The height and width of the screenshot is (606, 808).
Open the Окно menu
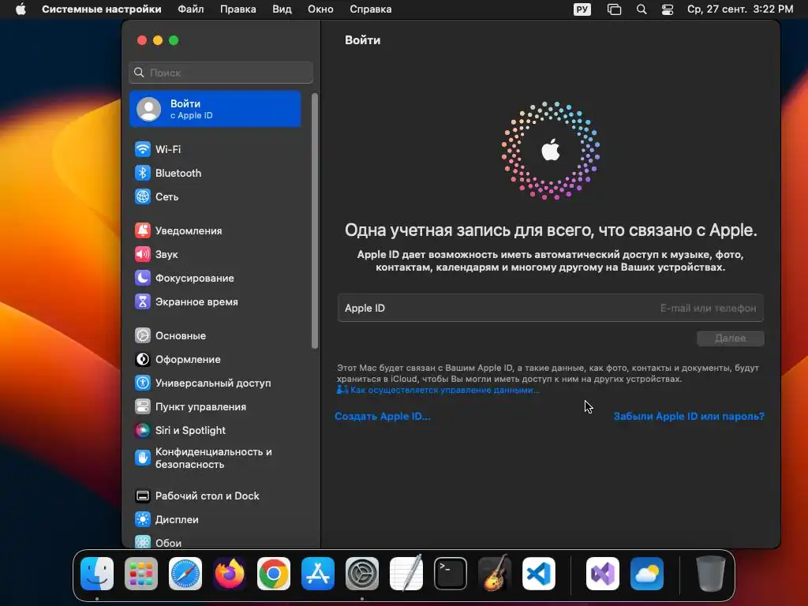pos(320,9)
